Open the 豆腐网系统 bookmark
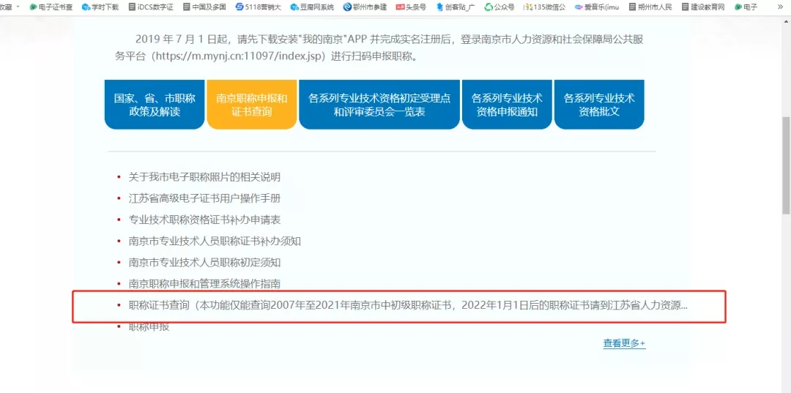The image size is (791, 393). [312, 7]
